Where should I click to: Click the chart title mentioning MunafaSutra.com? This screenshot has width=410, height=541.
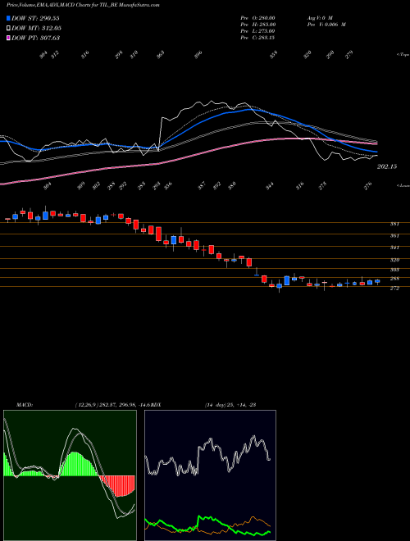click(x=83, y=5)
